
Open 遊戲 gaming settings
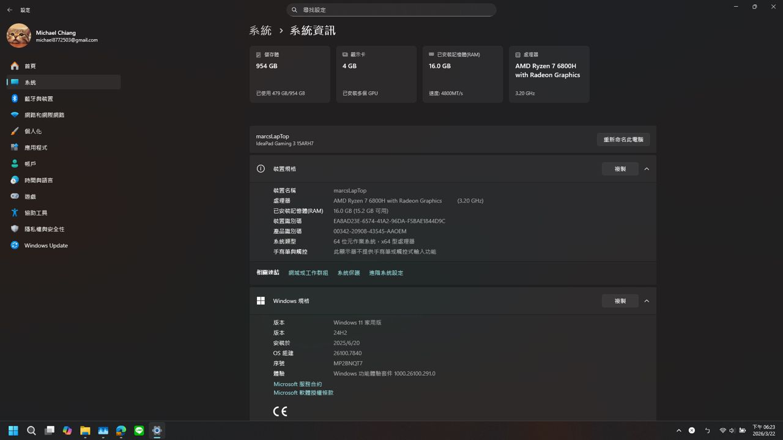[30, 196]
